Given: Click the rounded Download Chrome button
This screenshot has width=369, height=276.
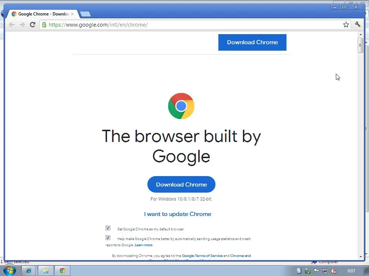Looking at the screenshot, I should [181, 184].
